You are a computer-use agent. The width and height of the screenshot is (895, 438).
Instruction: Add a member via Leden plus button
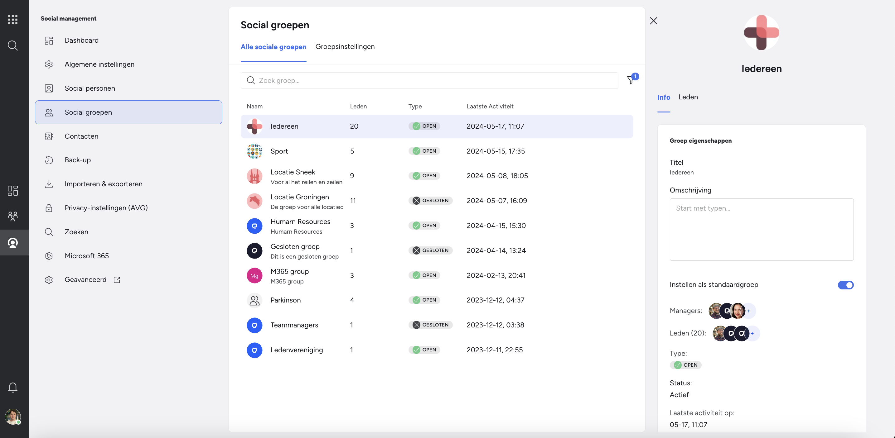[752, 334]
